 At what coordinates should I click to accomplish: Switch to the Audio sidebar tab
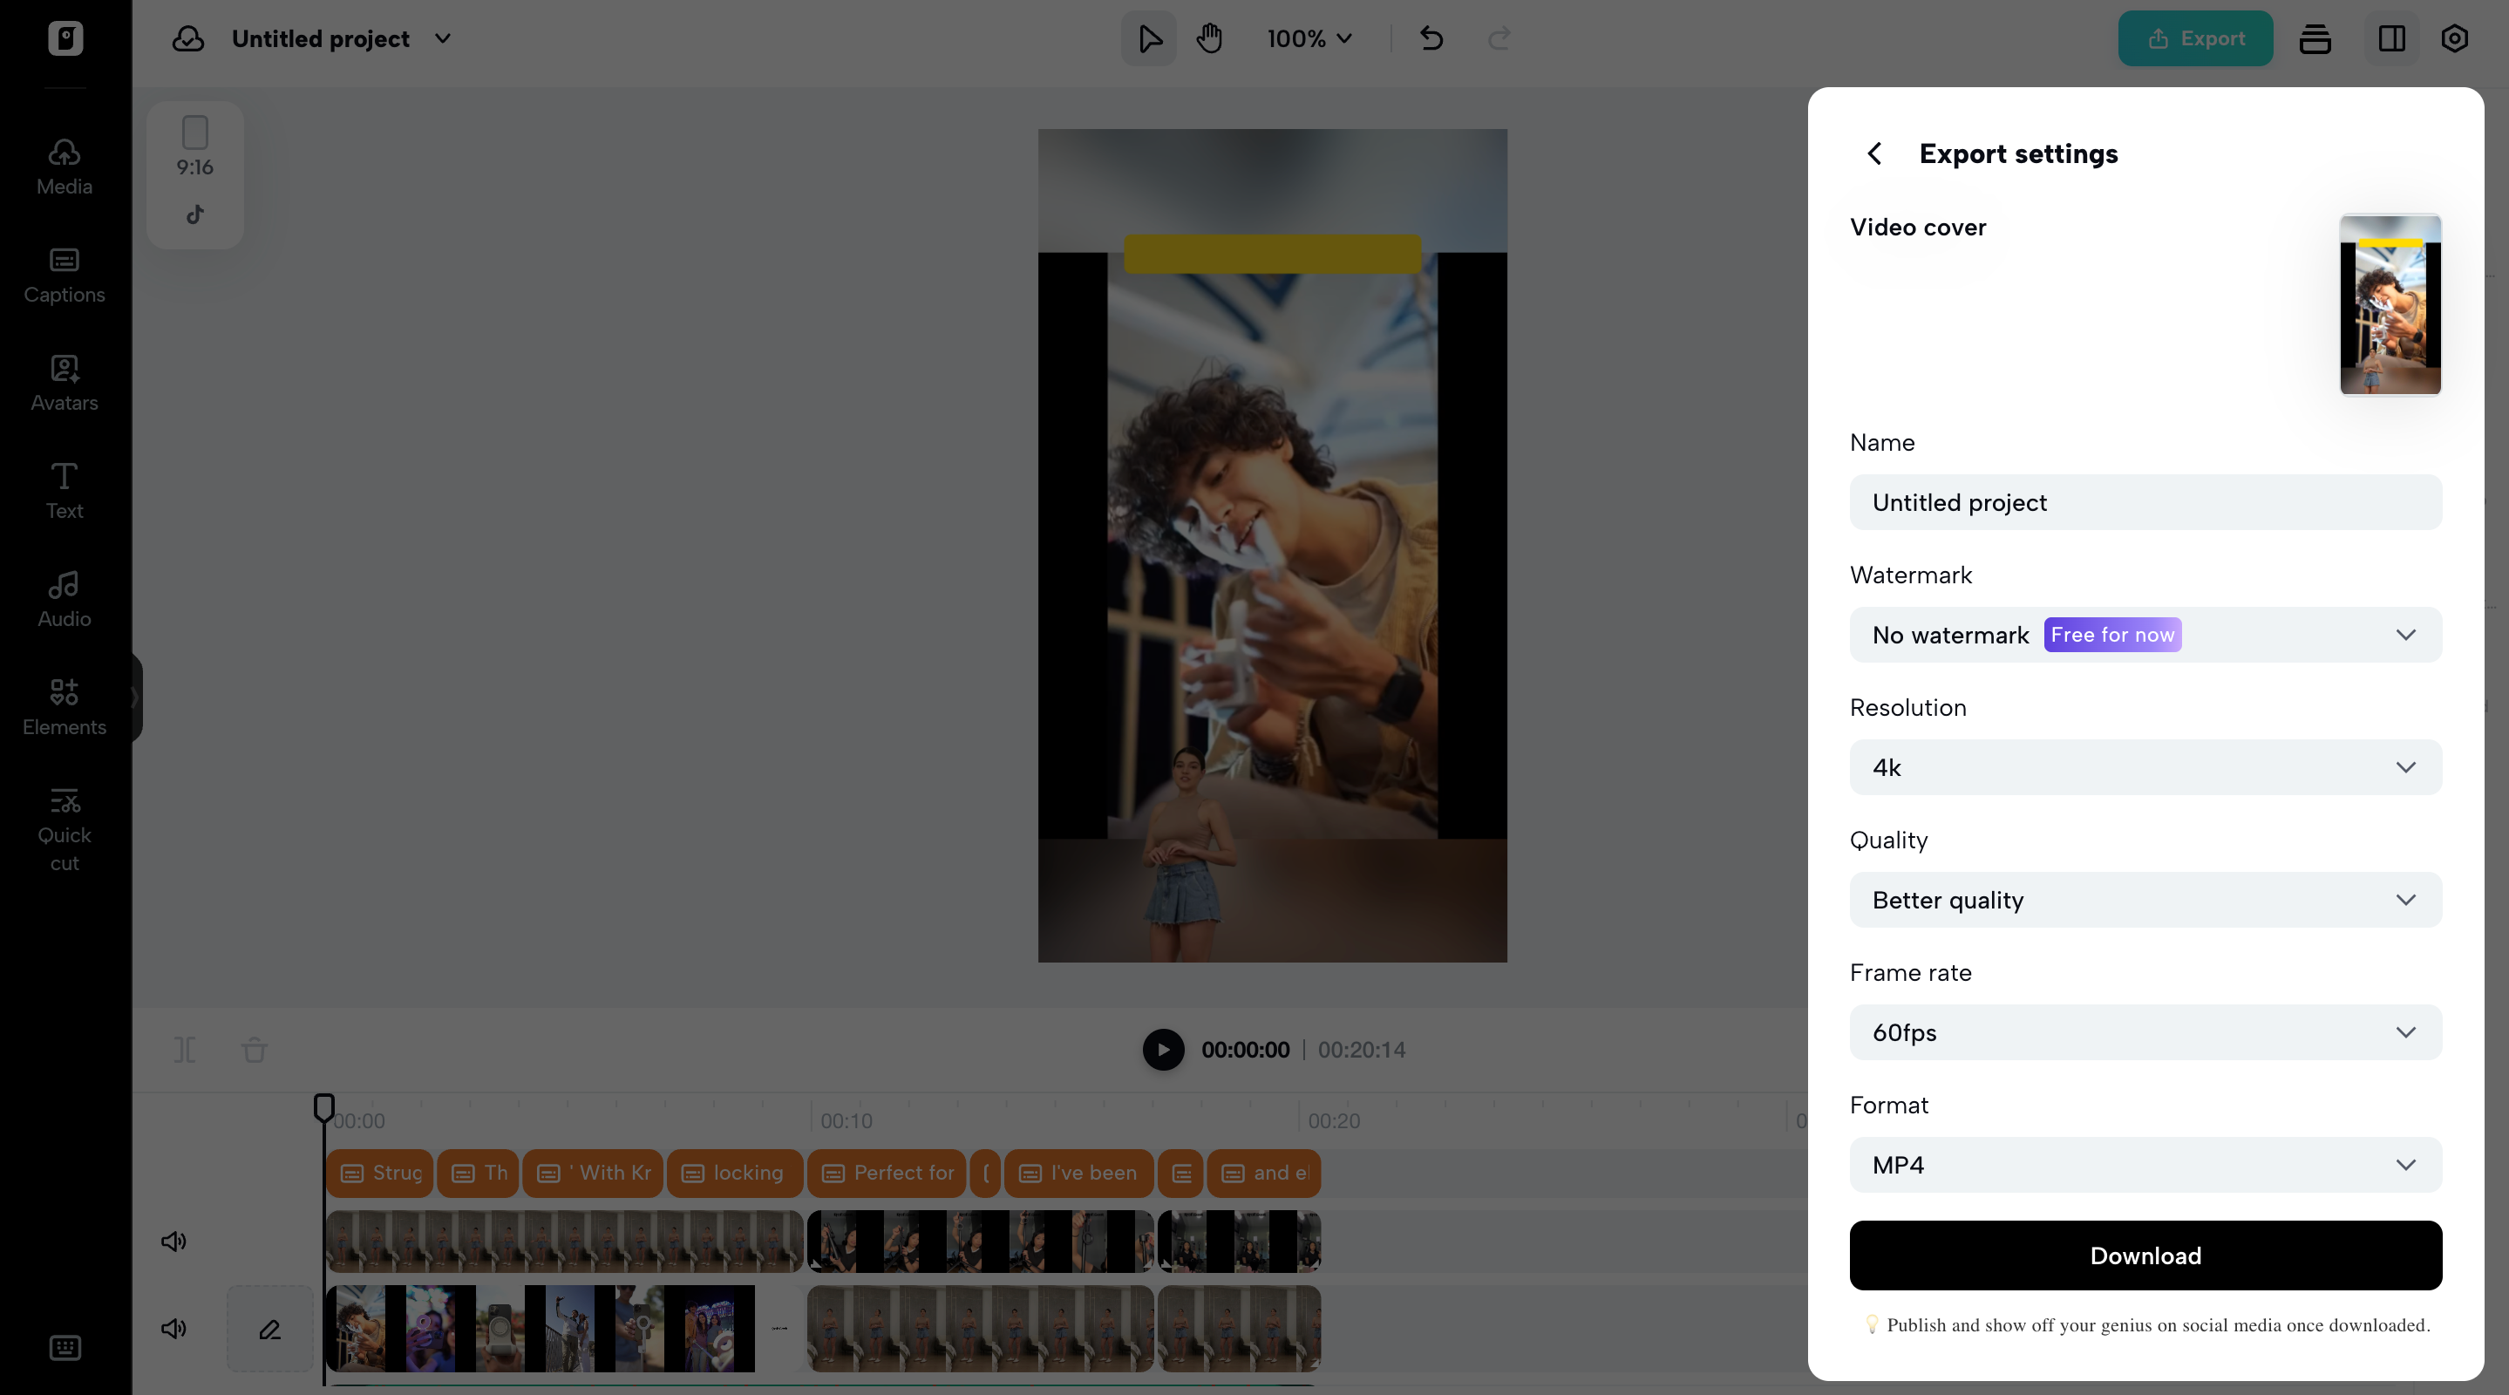pos(65,599)
